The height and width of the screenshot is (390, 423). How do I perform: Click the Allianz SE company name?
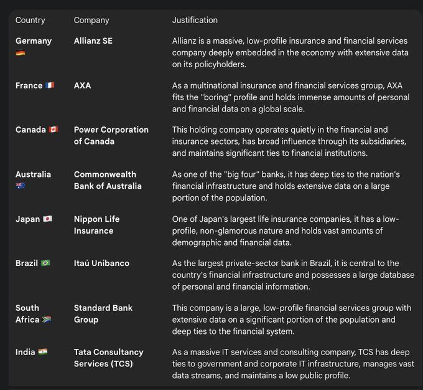point(93,40)
